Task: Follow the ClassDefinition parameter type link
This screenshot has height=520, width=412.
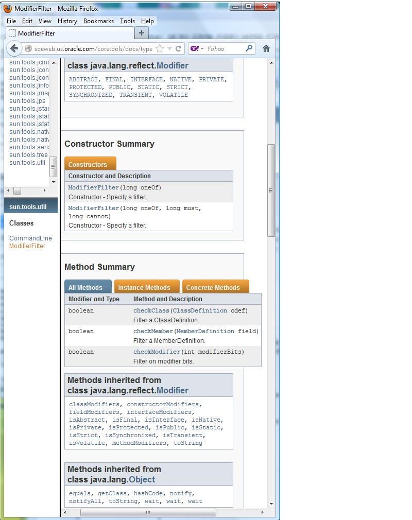Action: point(199,310)
